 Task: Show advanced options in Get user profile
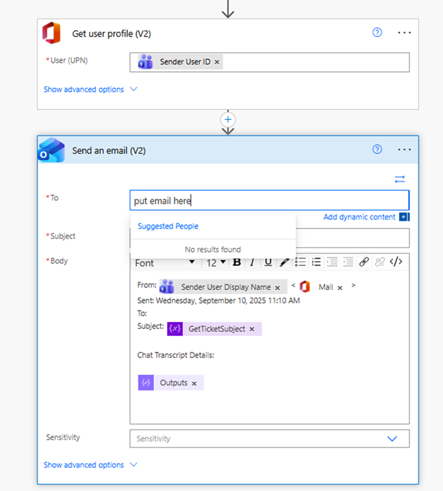click(90, 89)
